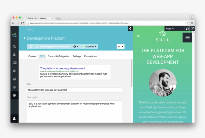Open the media image icon in the sidebar

pyautogui.click(x=14, y=63)
